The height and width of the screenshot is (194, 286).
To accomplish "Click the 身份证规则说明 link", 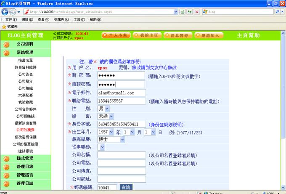I will coord(167,124).
